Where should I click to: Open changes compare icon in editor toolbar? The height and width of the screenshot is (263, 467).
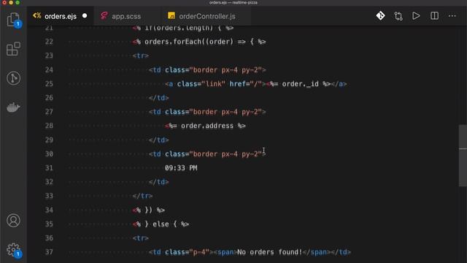click(398, 16)
